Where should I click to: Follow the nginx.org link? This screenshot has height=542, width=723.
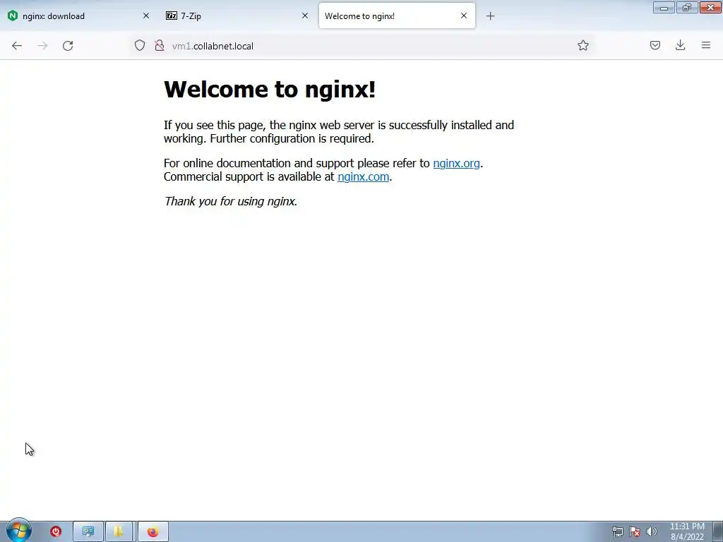click(x=457, y=163)
